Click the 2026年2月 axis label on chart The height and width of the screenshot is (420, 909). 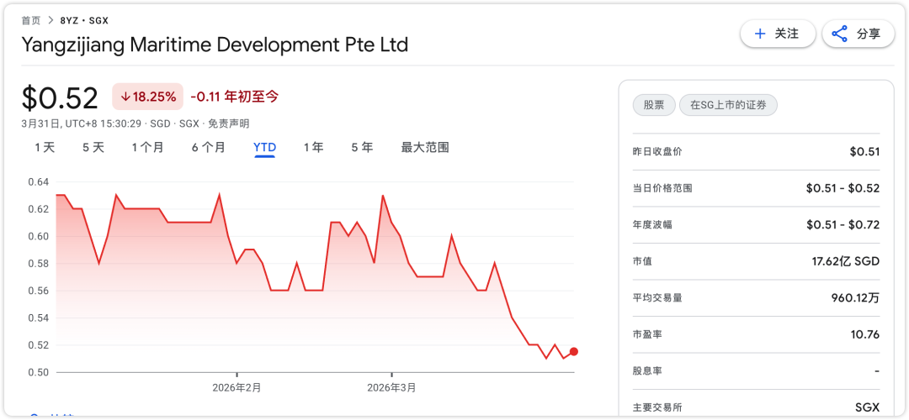pos(237,388)
